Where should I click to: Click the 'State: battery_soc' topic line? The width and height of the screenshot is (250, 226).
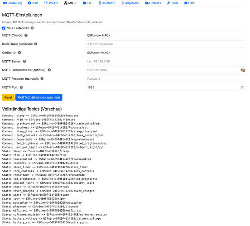click(45, 222)
